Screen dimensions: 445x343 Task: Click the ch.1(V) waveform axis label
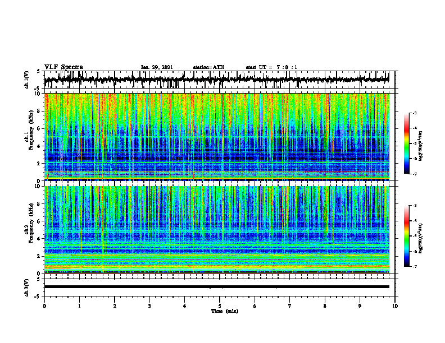(x=26, y=80)
